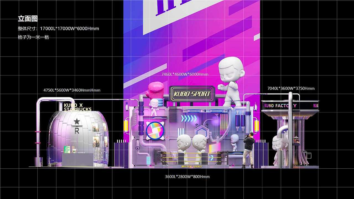The height and width of the screenshot is (199, 354).
Task: Click the 'KUBO FACTORY' signboard
Action: (x=280, y=106)
